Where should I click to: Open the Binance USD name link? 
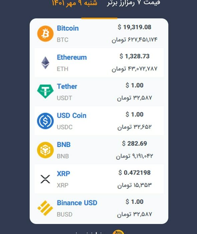[77, 203]
